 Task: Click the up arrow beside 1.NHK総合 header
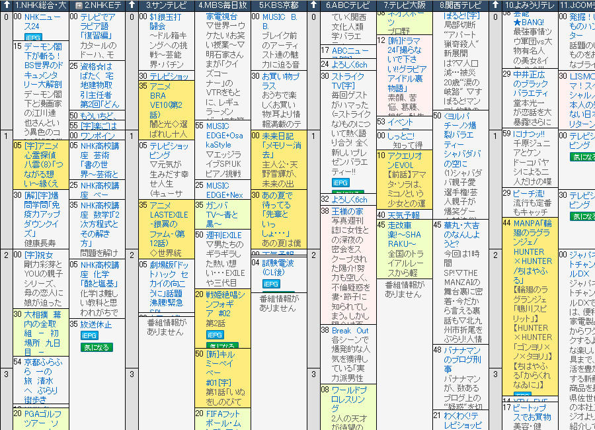[x=6, y=5]
